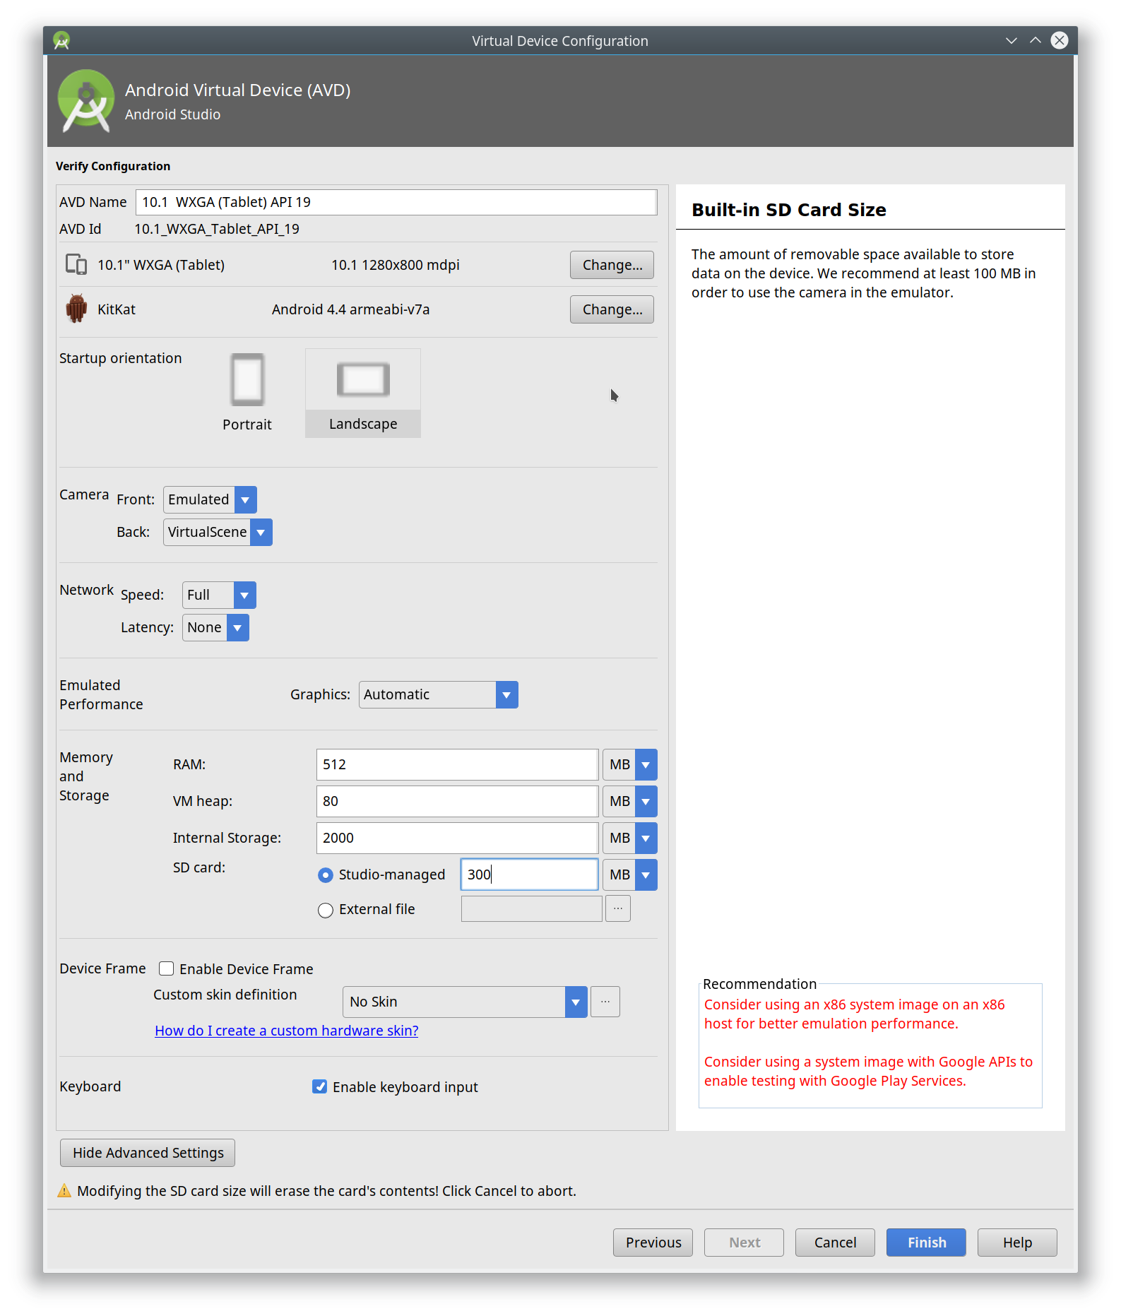The width and height of the screenshot is (1121, 1316).
Task: Minimize the Virtual Device Configuration window
Action: pos(1012,40)
